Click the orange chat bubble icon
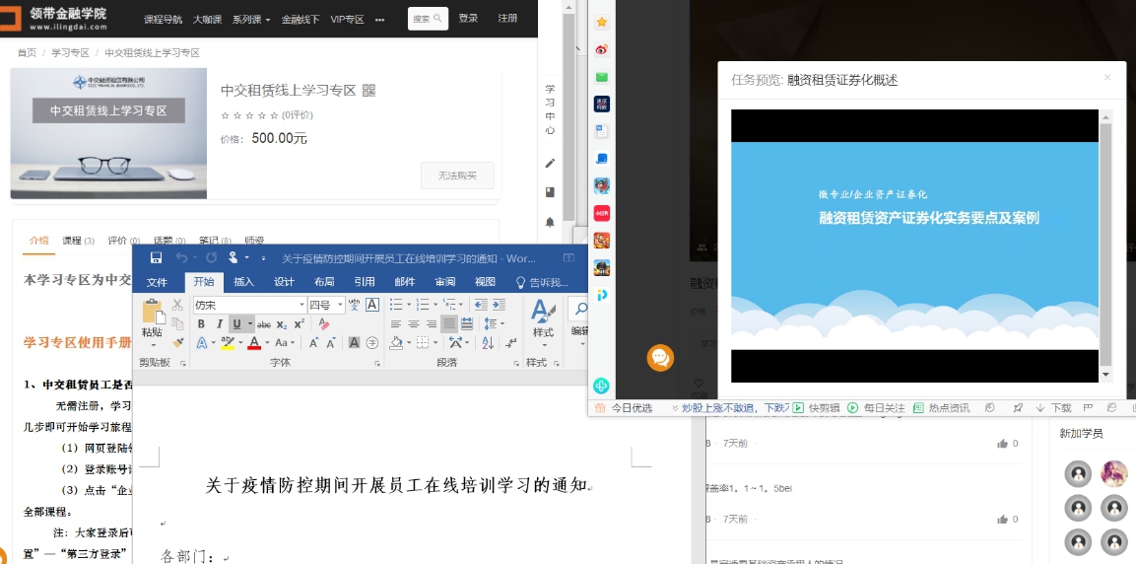This screenshot has width=1136, height=564. (x=660, y=358)
